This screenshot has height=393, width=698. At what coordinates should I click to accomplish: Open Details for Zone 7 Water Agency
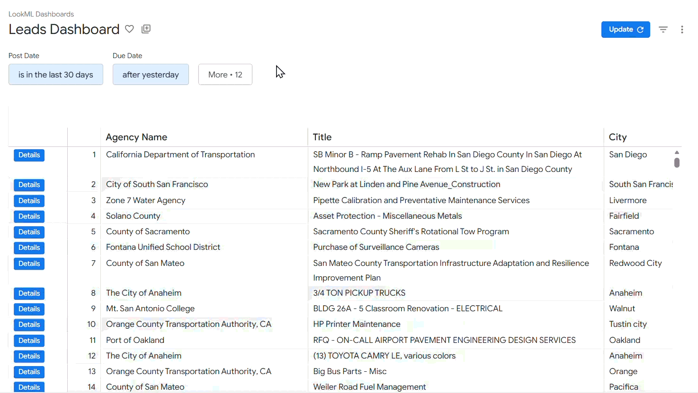29,201
